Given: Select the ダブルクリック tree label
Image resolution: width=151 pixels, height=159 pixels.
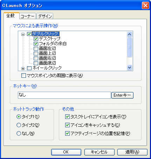Looking at the screenshot, I should tap(46, 34).
